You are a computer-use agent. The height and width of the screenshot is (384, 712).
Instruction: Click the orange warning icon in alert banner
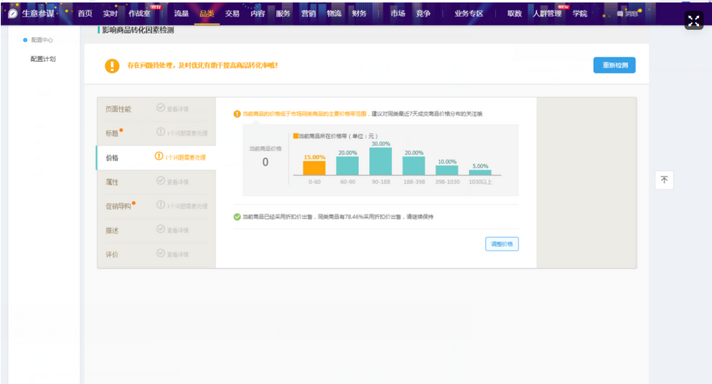(x=112, y=66)
